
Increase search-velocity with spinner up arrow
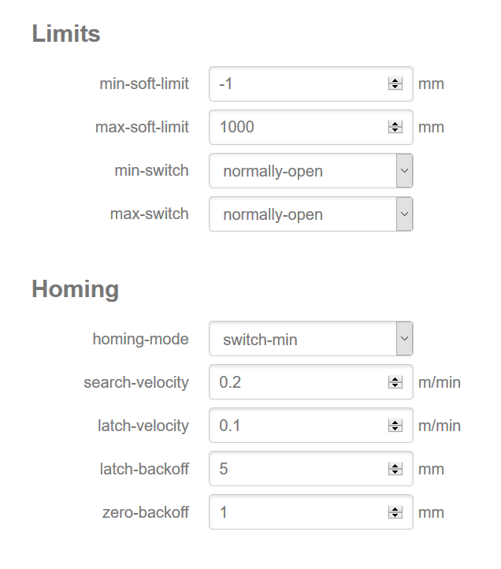(395, 379)
